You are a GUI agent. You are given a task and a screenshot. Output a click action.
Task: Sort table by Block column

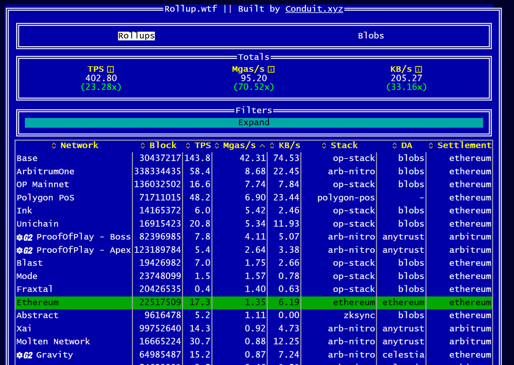click(158, 146)
